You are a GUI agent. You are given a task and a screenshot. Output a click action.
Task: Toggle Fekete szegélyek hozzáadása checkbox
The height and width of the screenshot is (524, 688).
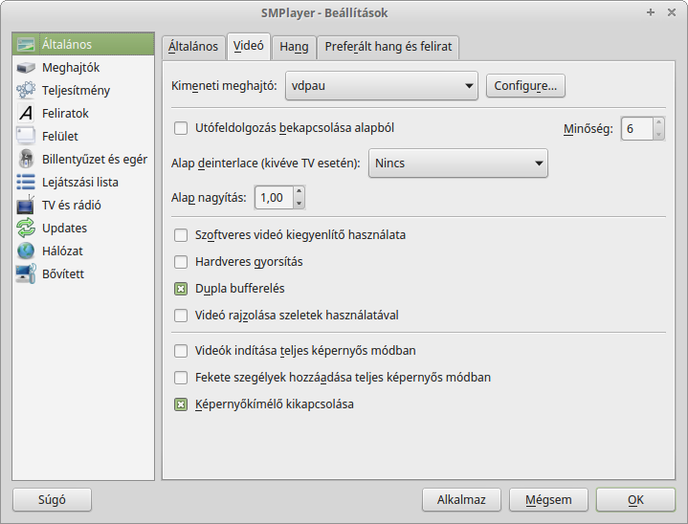coord(181,378)
